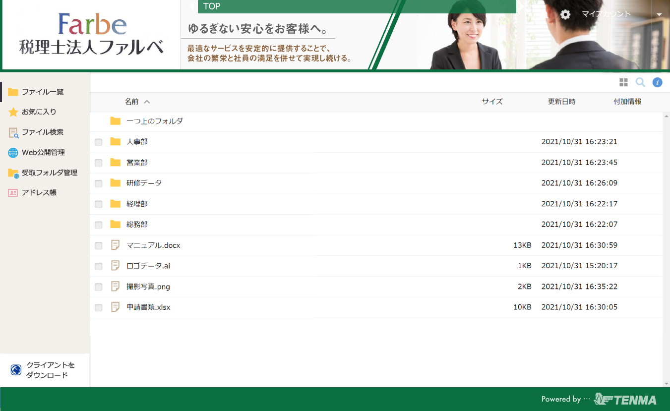The image size is (670, 411).
Task: Click the 経理部 folder icon
Action: [116, 204]
